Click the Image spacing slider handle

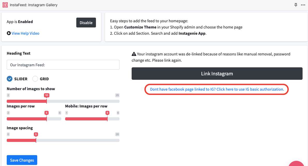pos(36,140)
